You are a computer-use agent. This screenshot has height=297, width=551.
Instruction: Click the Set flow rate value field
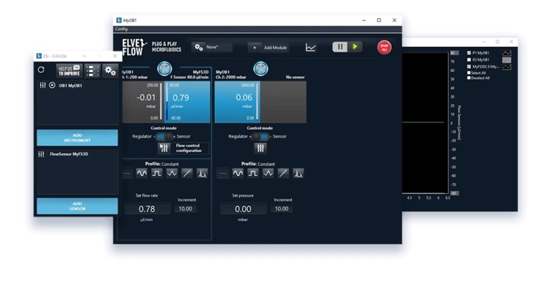click(147, 209)
